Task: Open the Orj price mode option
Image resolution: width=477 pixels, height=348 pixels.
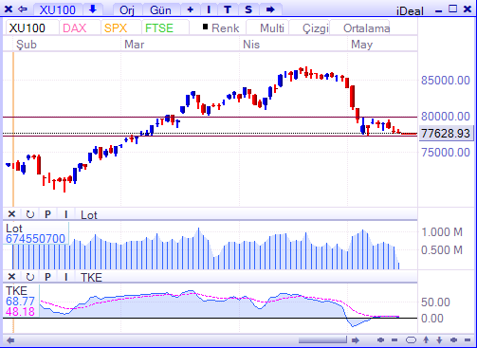Action: pyautogui.click(x=127, y=10)
